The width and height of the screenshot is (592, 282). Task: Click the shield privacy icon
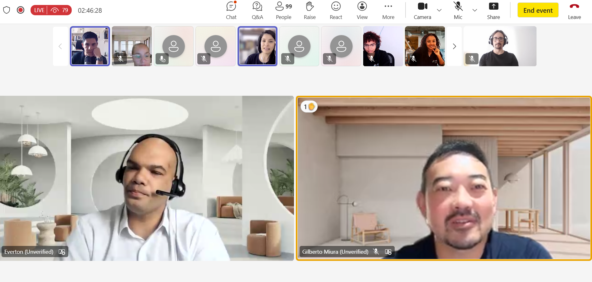click(7, 10)
